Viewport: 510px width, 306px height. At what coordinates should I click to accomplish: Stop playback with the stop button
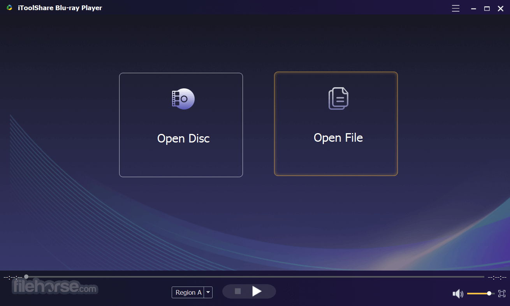(238, 291)
